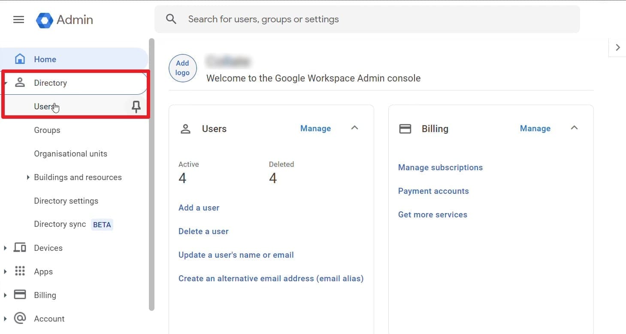The width and height of the screenshot is (626, 334).
Task: Click the Billing card credit-card icon
Action: 405,129
